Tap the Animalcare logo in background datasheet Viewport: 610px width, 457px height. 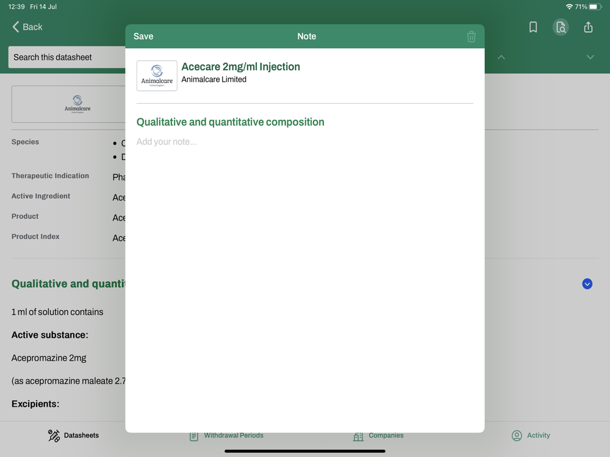click(77, 104)
